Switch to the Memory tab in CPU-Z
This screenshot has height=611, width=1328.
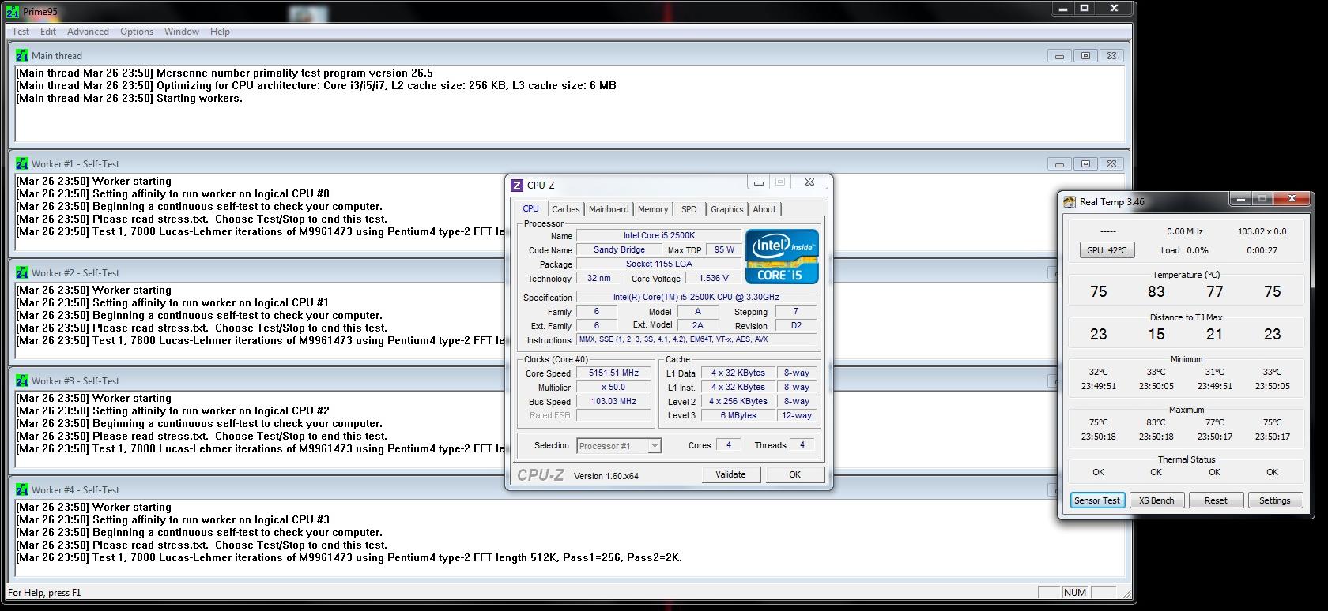653,209
